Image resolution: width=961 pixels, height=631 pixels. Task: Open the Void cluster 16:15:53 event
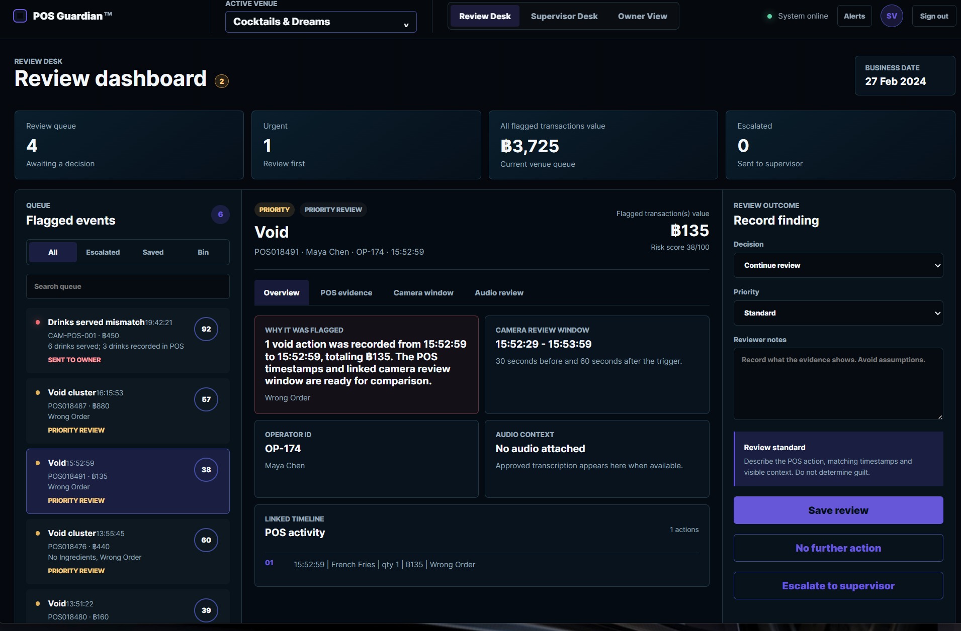coord(128,411)
